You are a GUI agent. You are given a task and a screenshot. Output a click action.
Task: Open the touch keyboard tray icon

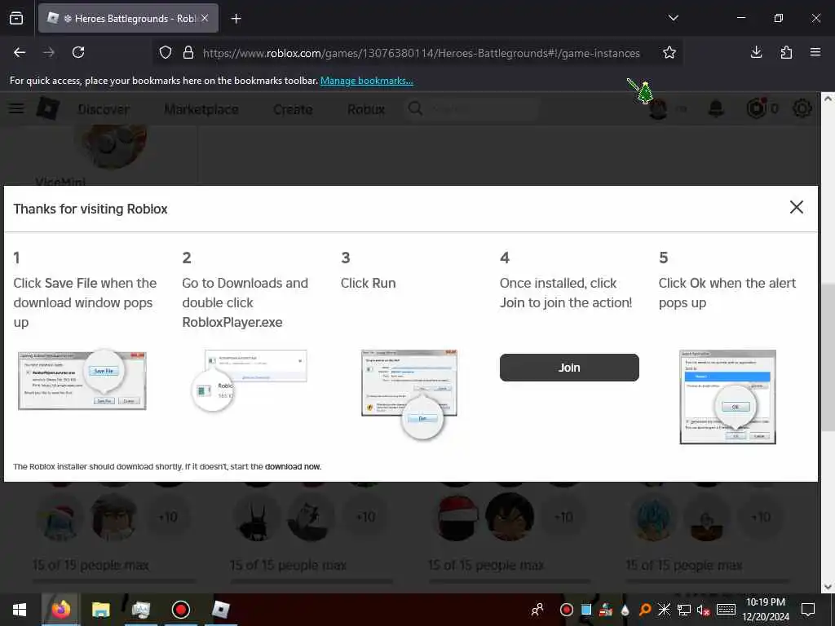(x=726, y=610)
